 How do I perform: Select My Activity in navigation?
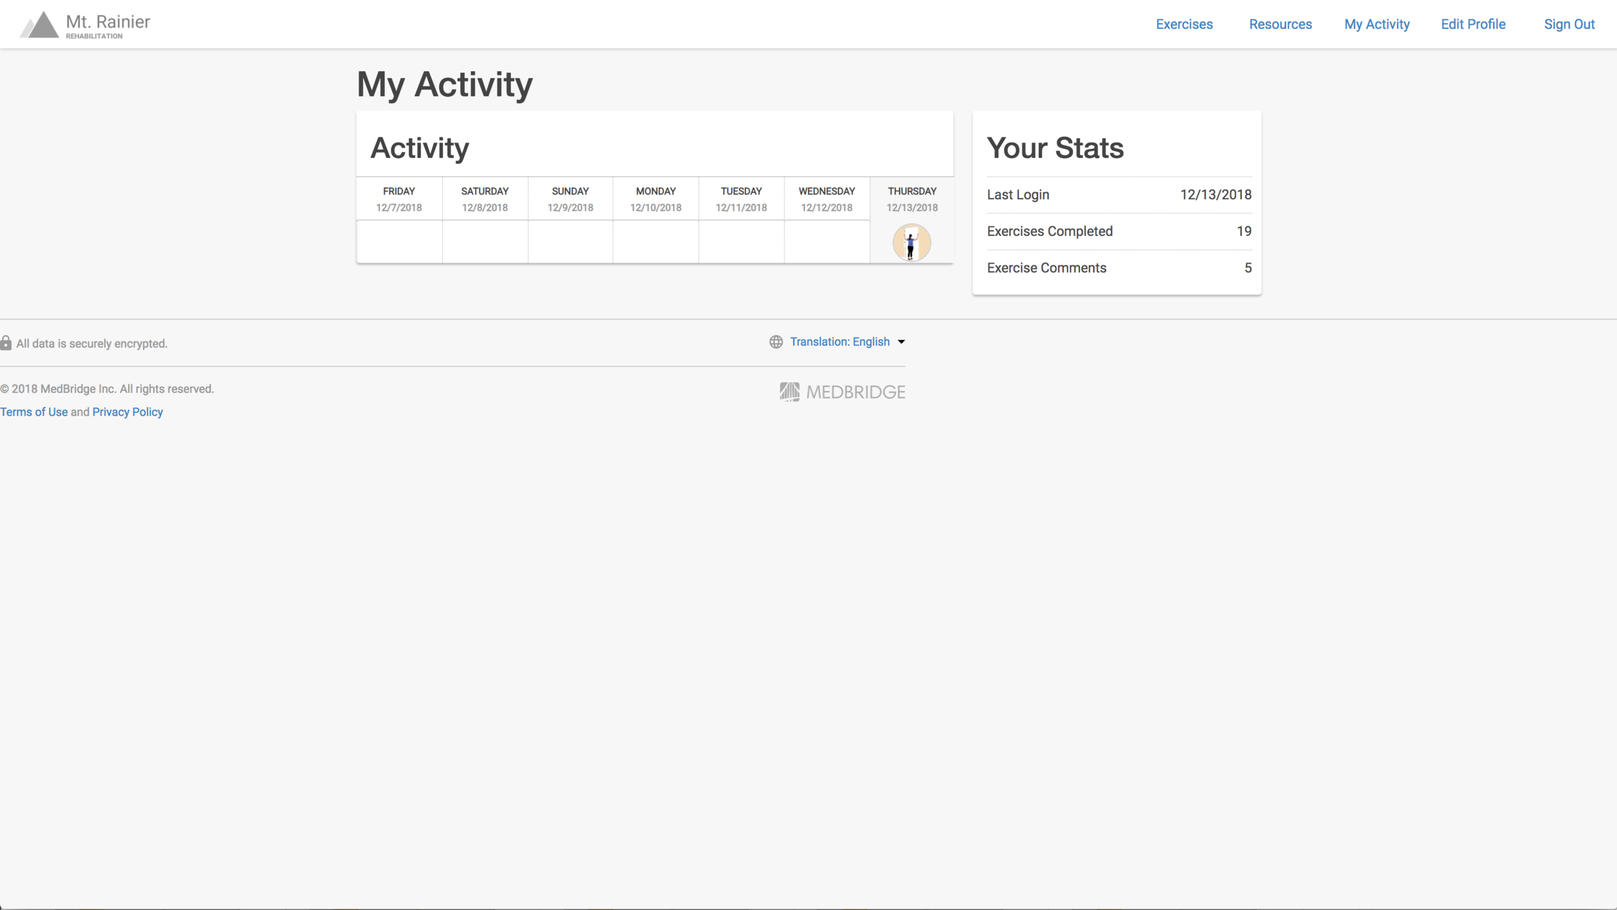pos(1376,24)
